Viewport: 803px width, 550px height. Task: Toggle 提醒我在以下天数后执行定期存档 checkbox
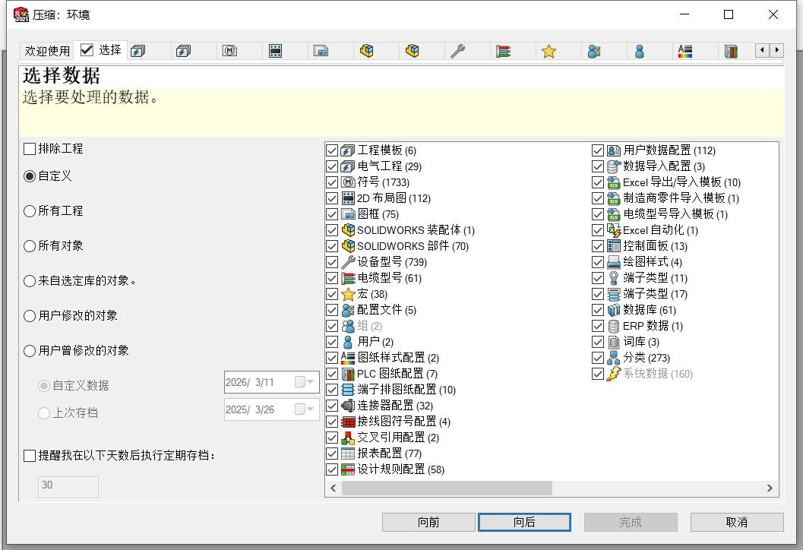click(x=30, y=456)
